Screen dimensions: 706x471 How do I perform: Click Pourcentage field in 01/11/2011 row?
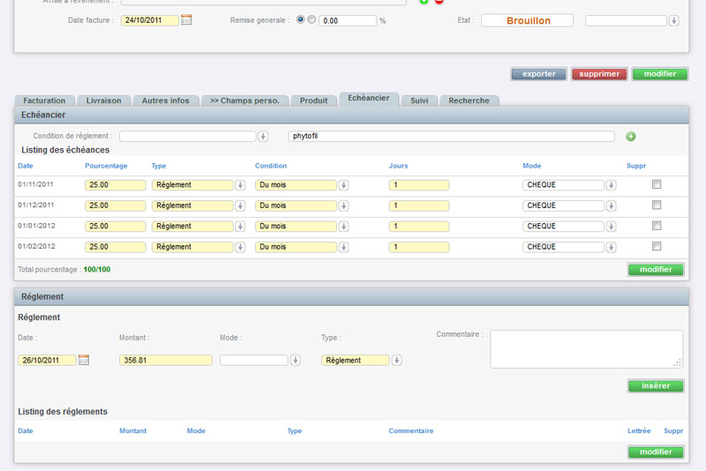click(116, 185)
